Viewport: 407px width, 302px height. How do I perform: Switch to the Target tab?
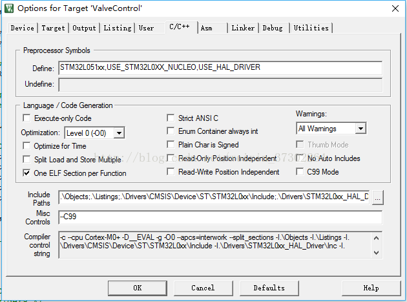point(53,28)
